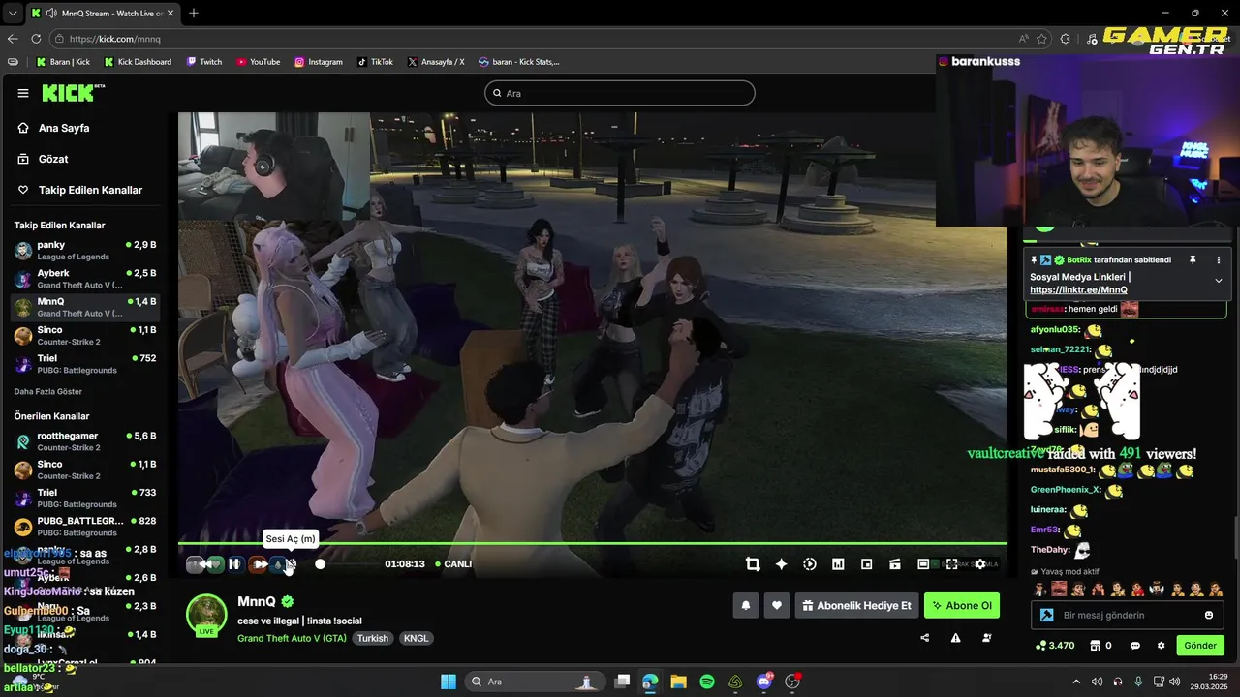Expand Daha Fazla Göster
Screen dimensions: 1240x697
coord(48,392)
